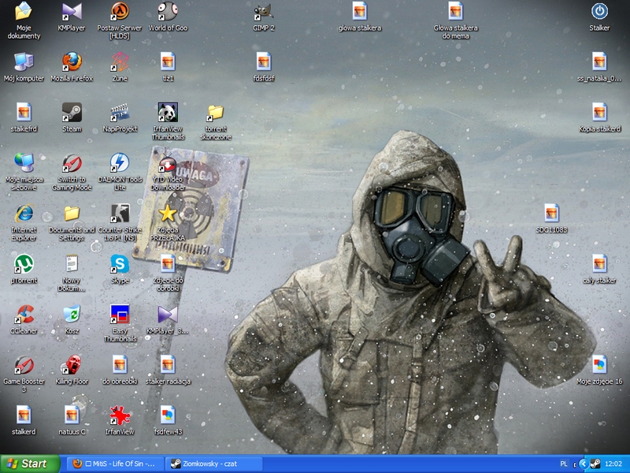
Task: Click the 12:02 taskbar clock
Action: tap(613, 464)
